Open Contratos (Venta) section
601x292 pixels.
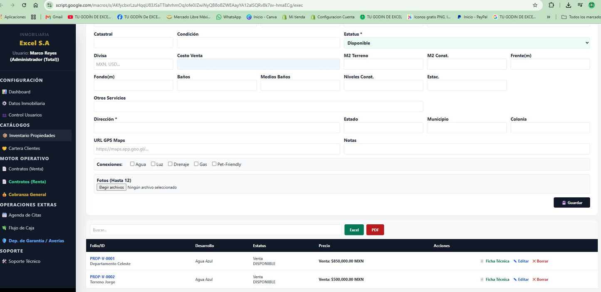[x=26, y=169]
